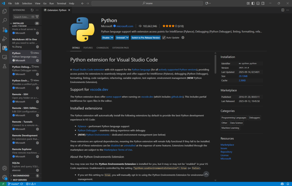The height and width of the screenshot is (186, 292).
Task: Click the readme vertical scrollbar thumb
Action: [215, 64]
